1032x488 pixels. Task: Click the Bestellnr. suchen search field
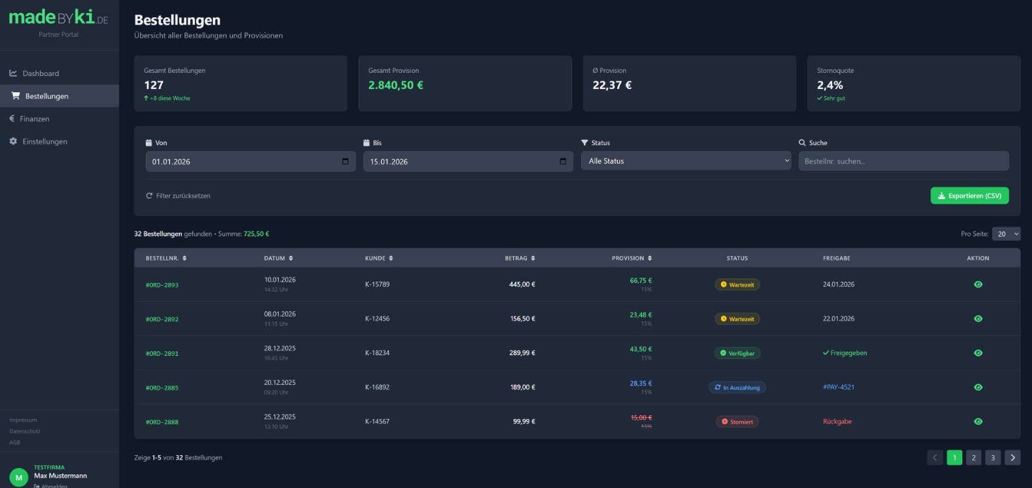pyautogui.click(x=903, y=162)
